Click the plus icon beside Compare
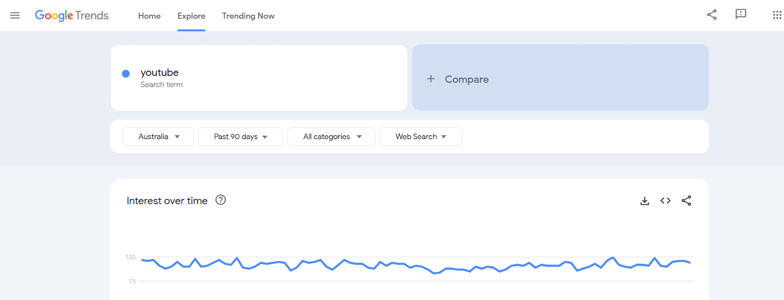 431,79
